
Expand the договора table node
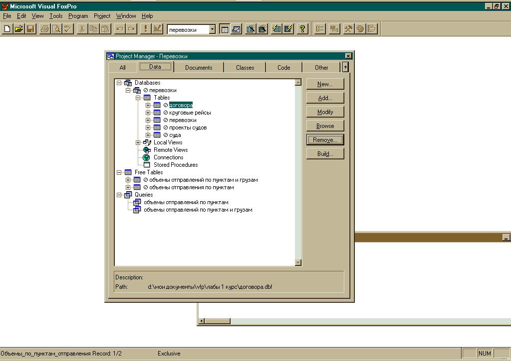point(148,105)
